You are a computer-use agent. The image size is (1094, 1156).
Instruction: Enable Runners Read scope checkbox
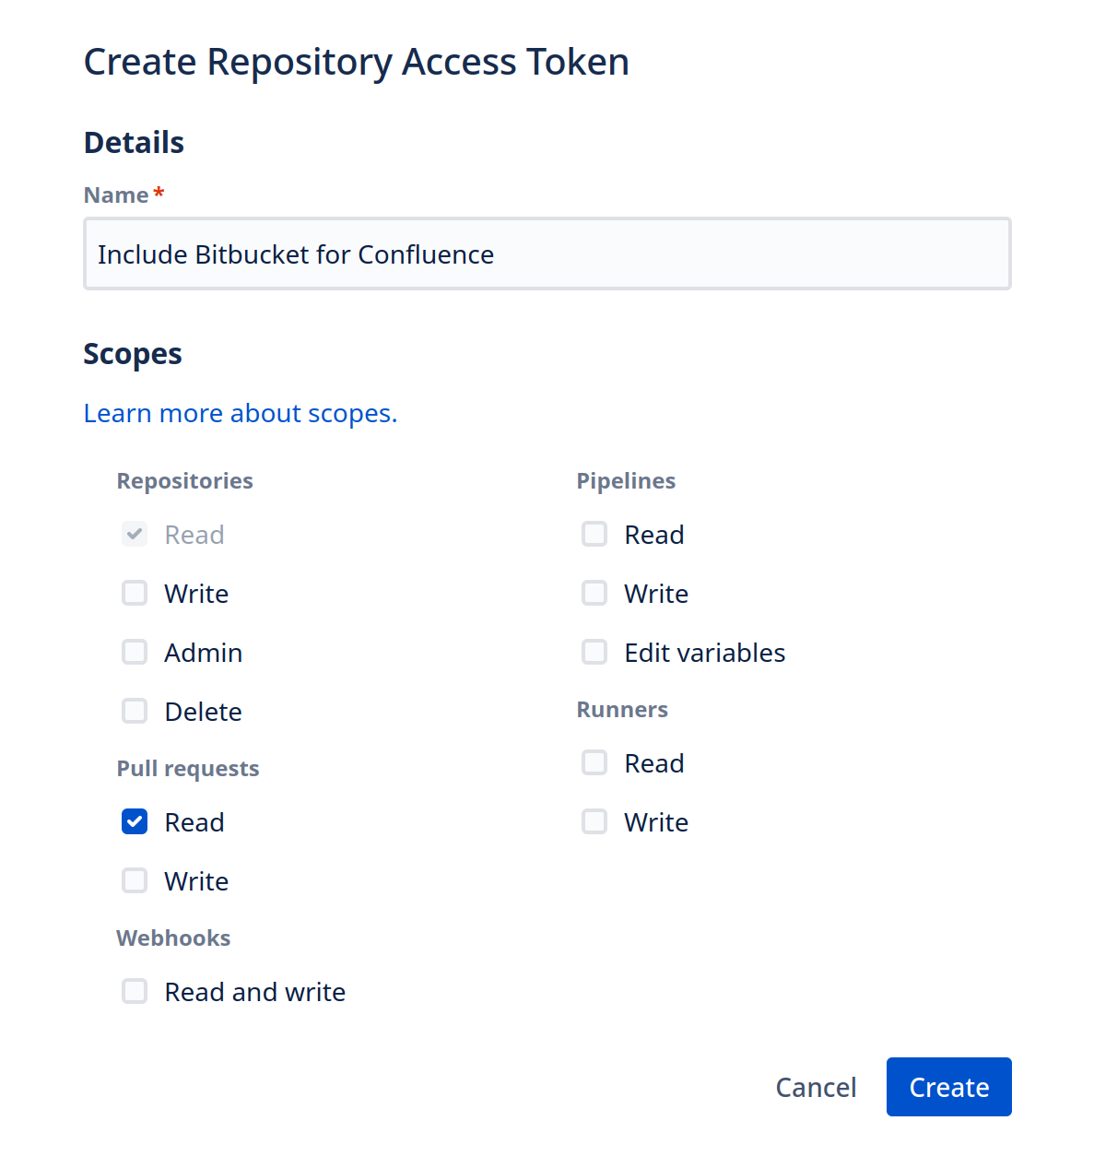594,762
